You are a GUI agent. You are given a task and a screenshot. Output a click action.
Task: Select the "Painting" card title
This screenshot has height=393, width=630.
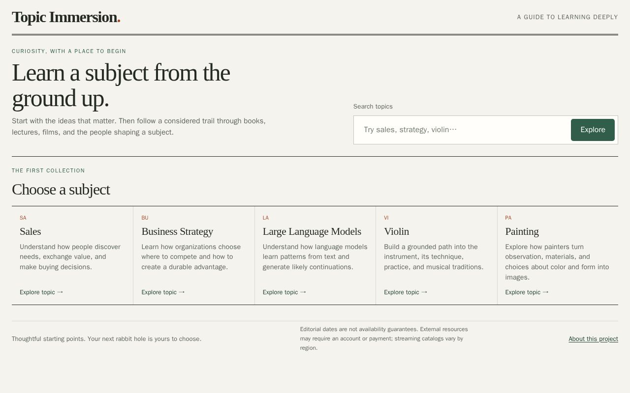[x=522, y=231]
